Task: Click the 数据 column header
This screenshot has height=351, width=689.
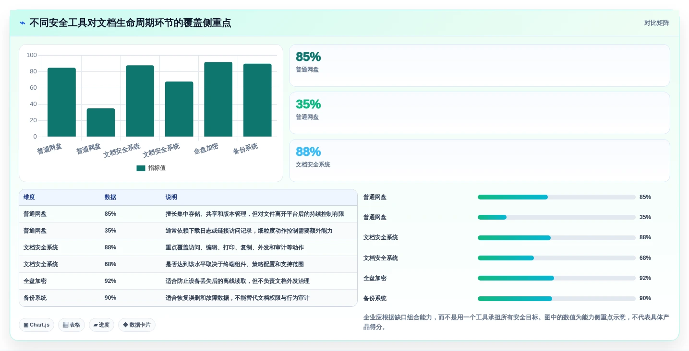Action: (110, 197)
